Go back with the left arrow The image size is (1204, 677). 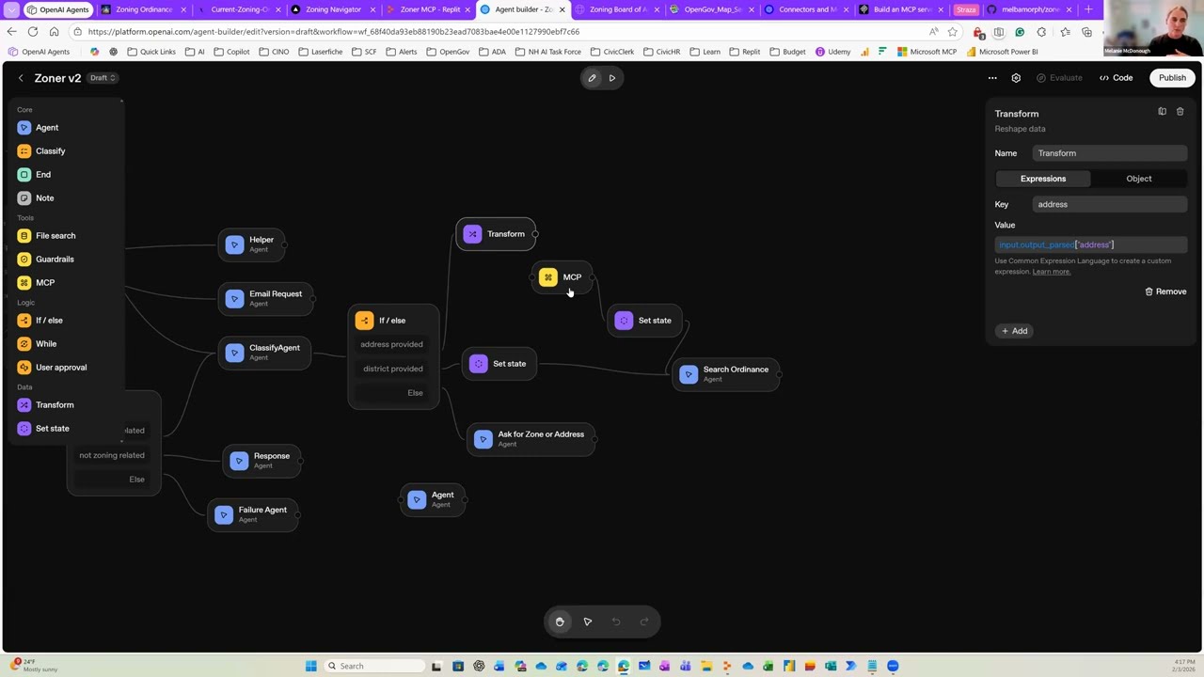tap(21, 78)
